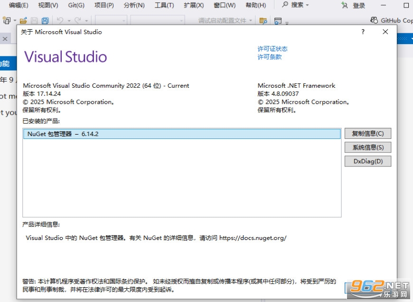Viewport: 413px width, 302px height.
Task: Minimize the Visual Studio main window
Action: point(383,5)
